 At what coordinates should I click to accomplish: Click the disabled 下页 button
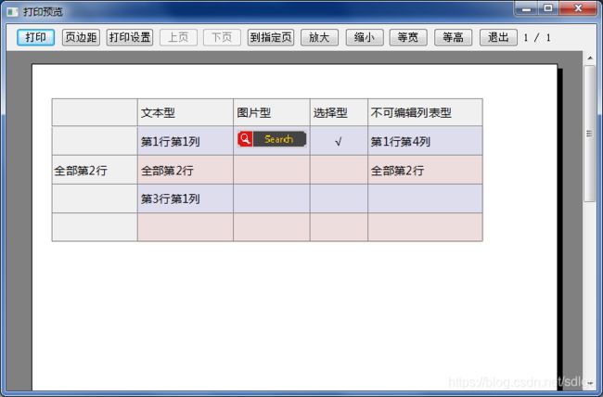coord(222,37)
